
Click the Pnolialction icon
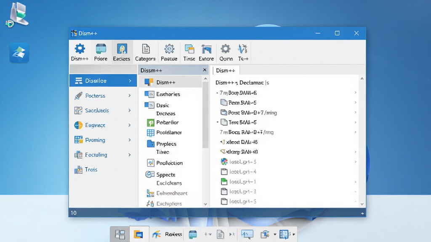[150, 163]
